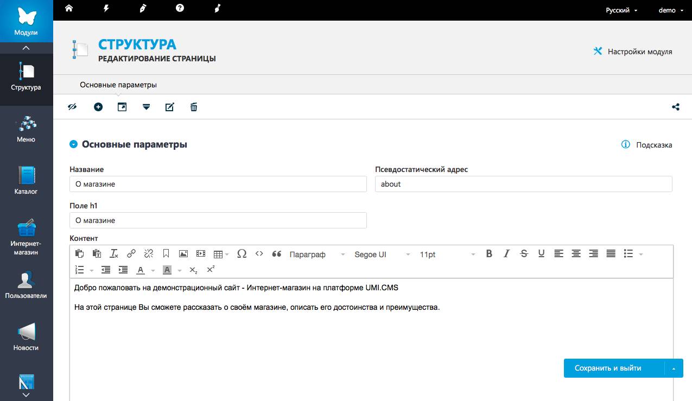
Task: Click the trash delete page icon
Action: 194,107
